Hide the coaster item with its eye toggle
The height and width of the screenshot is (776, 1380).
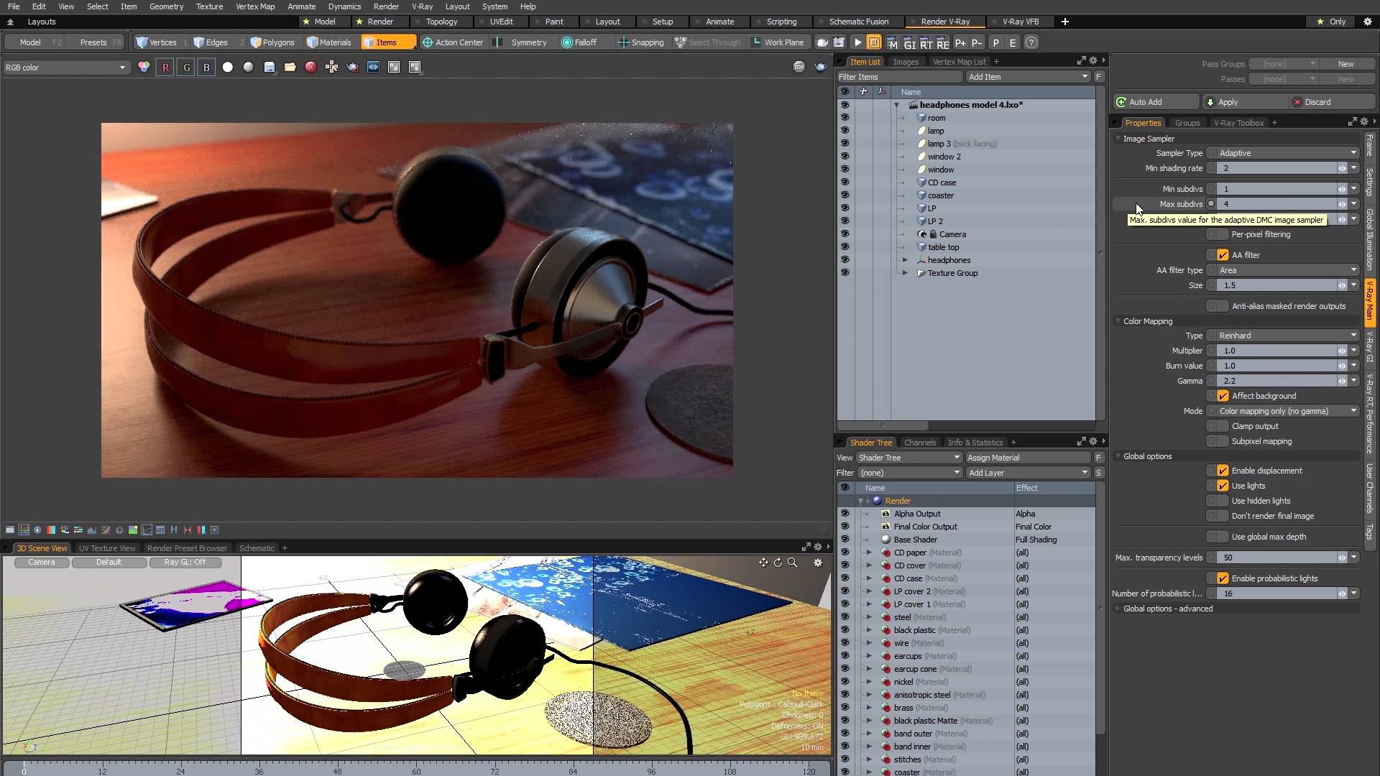[x=845, y=195]
